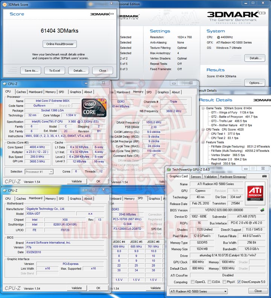Click the ATI Radeon graphics logo
Image resolution: width=271 pixels, height=298 pixels.
coord(255,193)
